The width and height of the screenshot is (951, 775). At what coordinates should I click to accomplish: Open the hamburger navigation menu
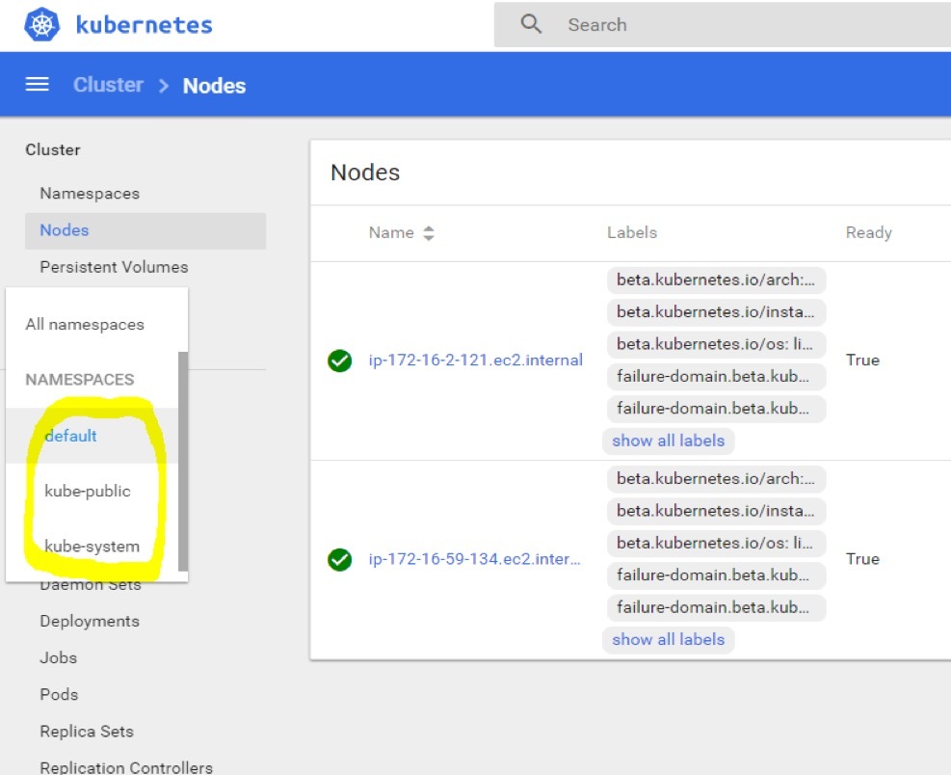click(x=37, y=85)
